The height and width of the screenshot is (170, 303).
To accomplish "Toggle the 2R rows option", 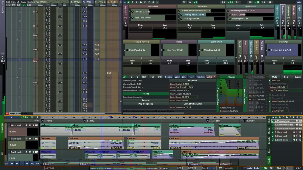I will tap(257, 2).
